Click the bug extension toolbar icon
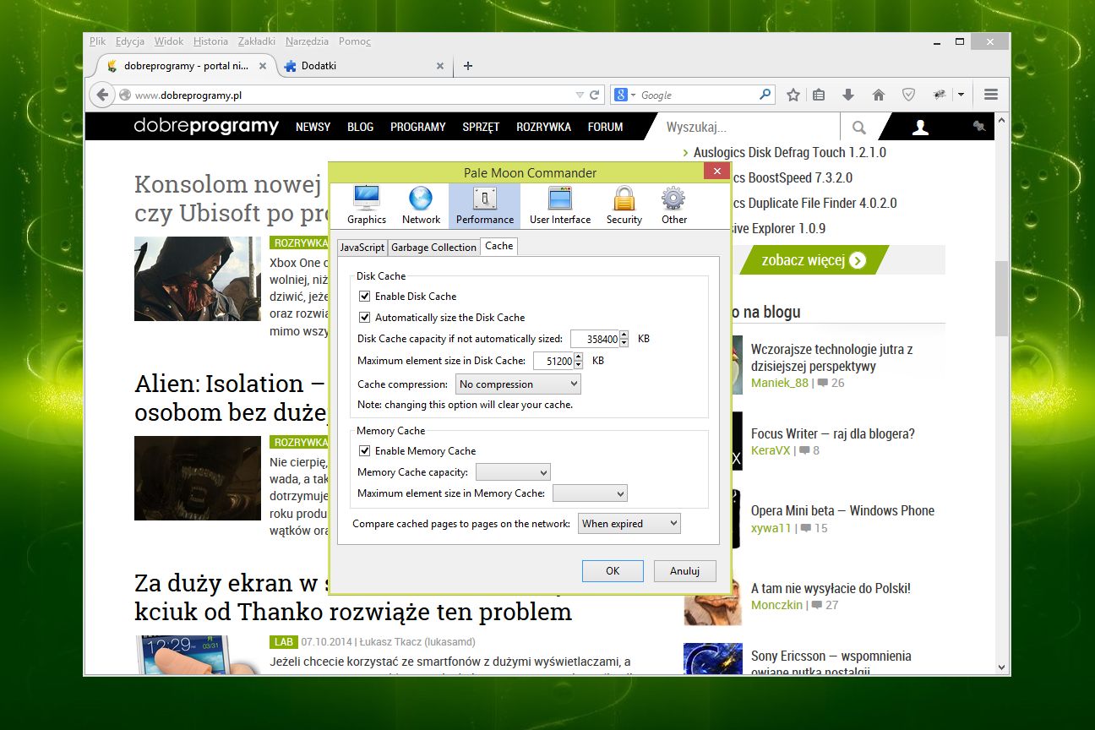This screenshot has height=730, width=1095. pos(939,95)
